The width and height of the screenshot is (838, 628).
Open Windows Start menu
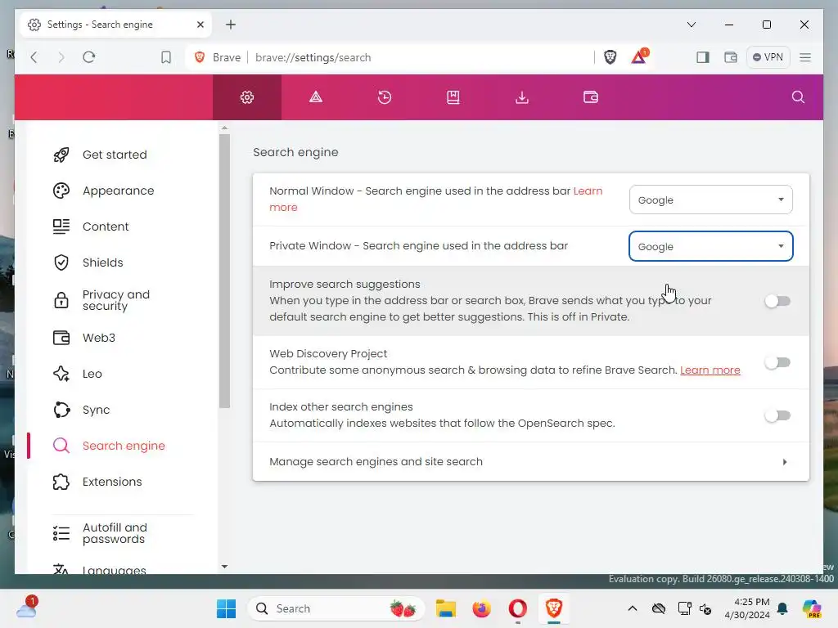226,608
